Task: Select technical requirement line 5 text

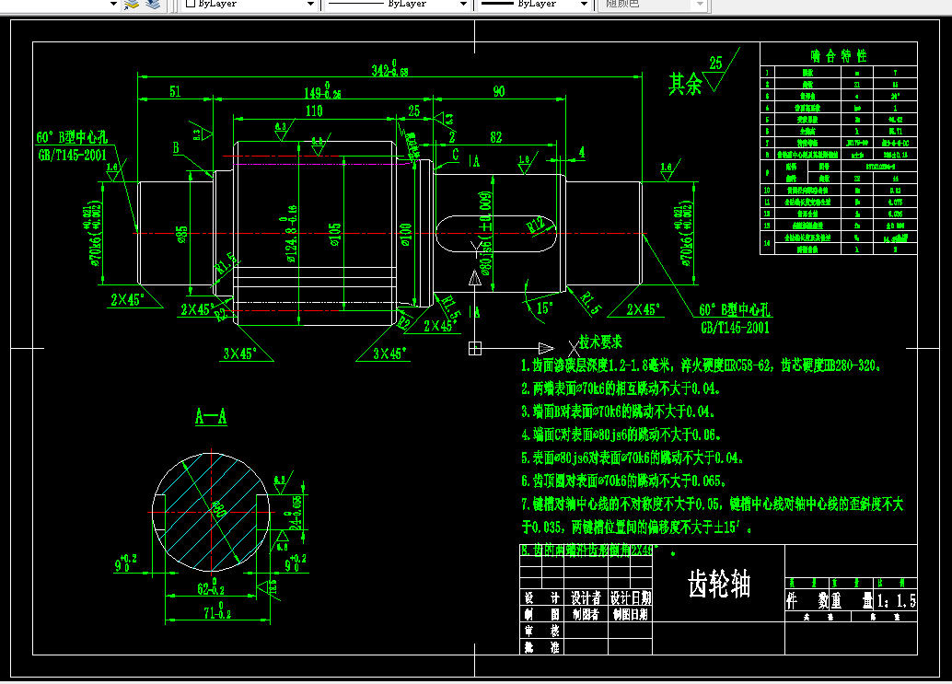Action: [x=633, y=458]
